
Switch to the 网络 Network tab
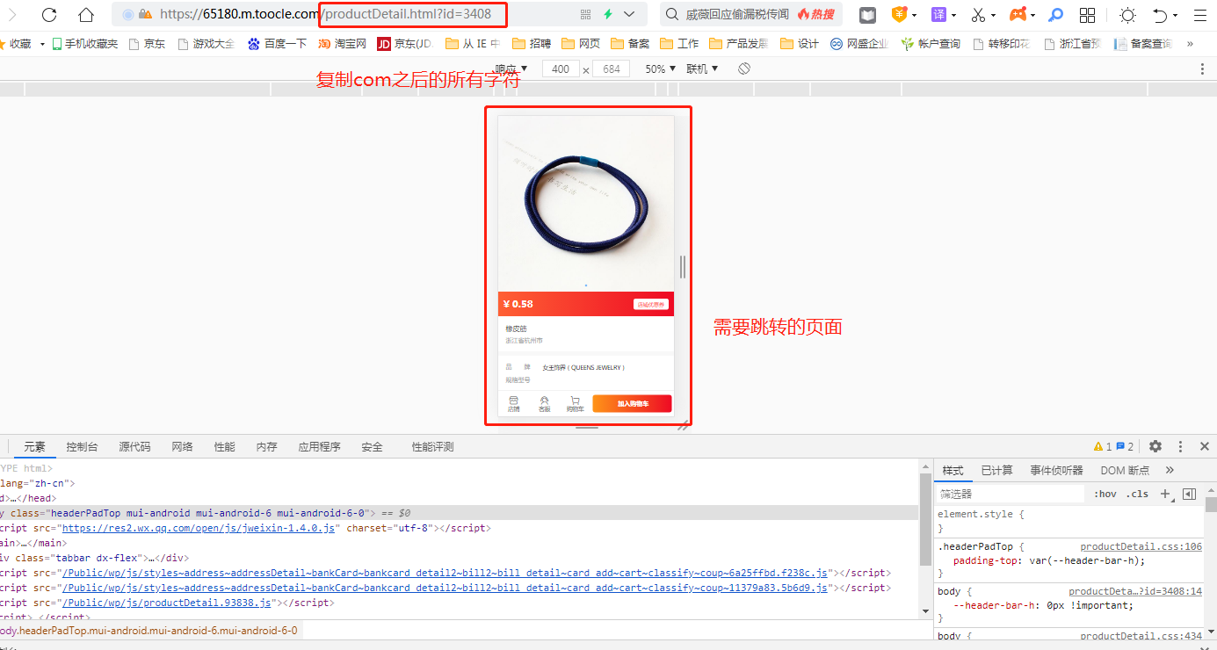(x=182, y=447)
